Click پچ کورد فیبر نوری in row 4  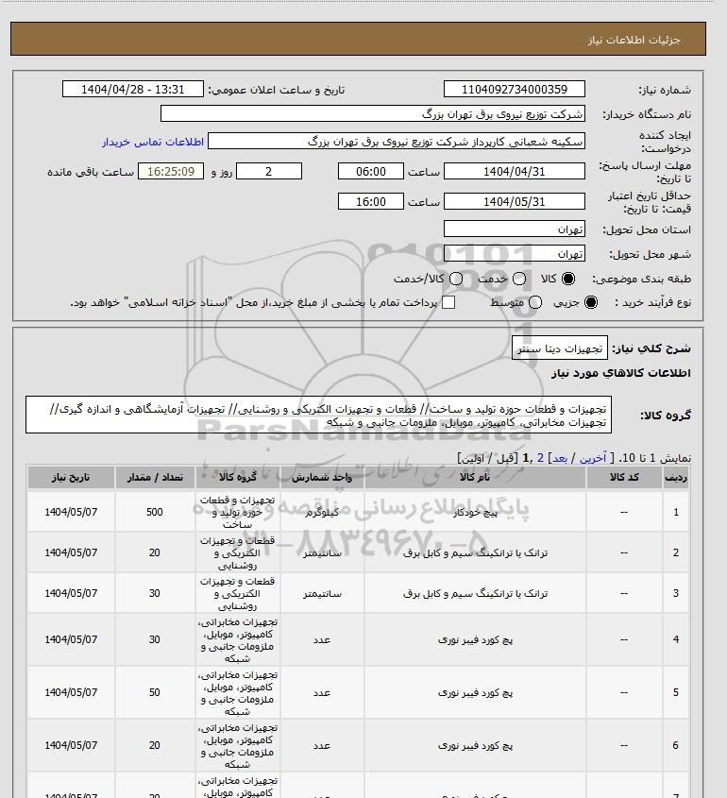tap(475, 639)
